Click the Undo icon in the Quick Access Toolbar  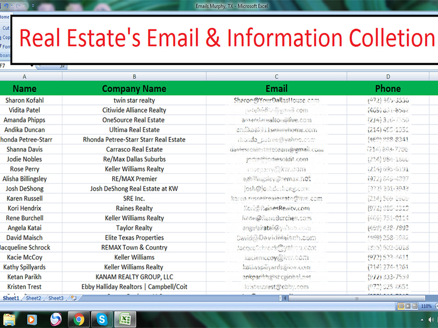[6, 6]
